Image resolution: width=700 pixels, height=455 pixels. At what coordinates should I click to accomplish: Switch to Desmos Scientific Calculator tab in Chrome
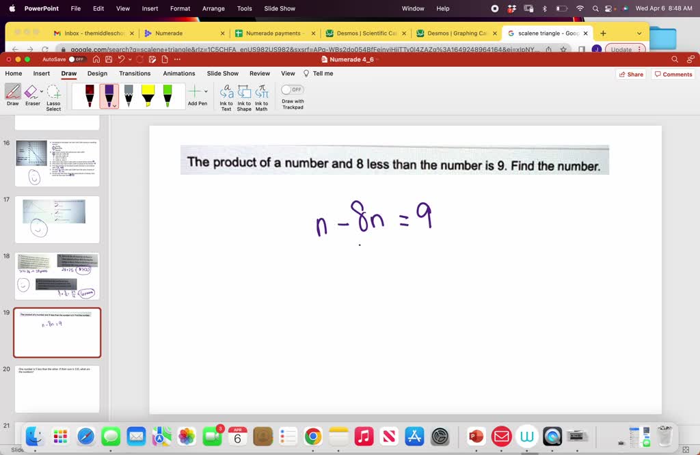tap(366, 33)
